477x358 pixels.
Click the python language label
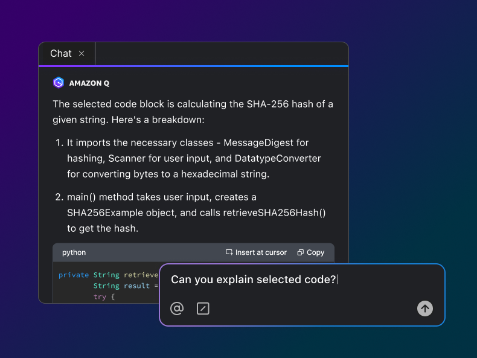(x=74, y=252)
